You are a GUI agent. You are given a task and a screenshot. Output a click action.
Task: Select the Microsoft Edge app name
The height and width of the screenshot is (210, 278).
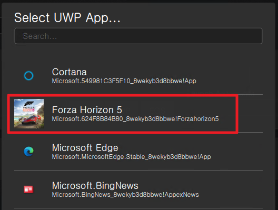pyautogui.click(x=85, y=147)
